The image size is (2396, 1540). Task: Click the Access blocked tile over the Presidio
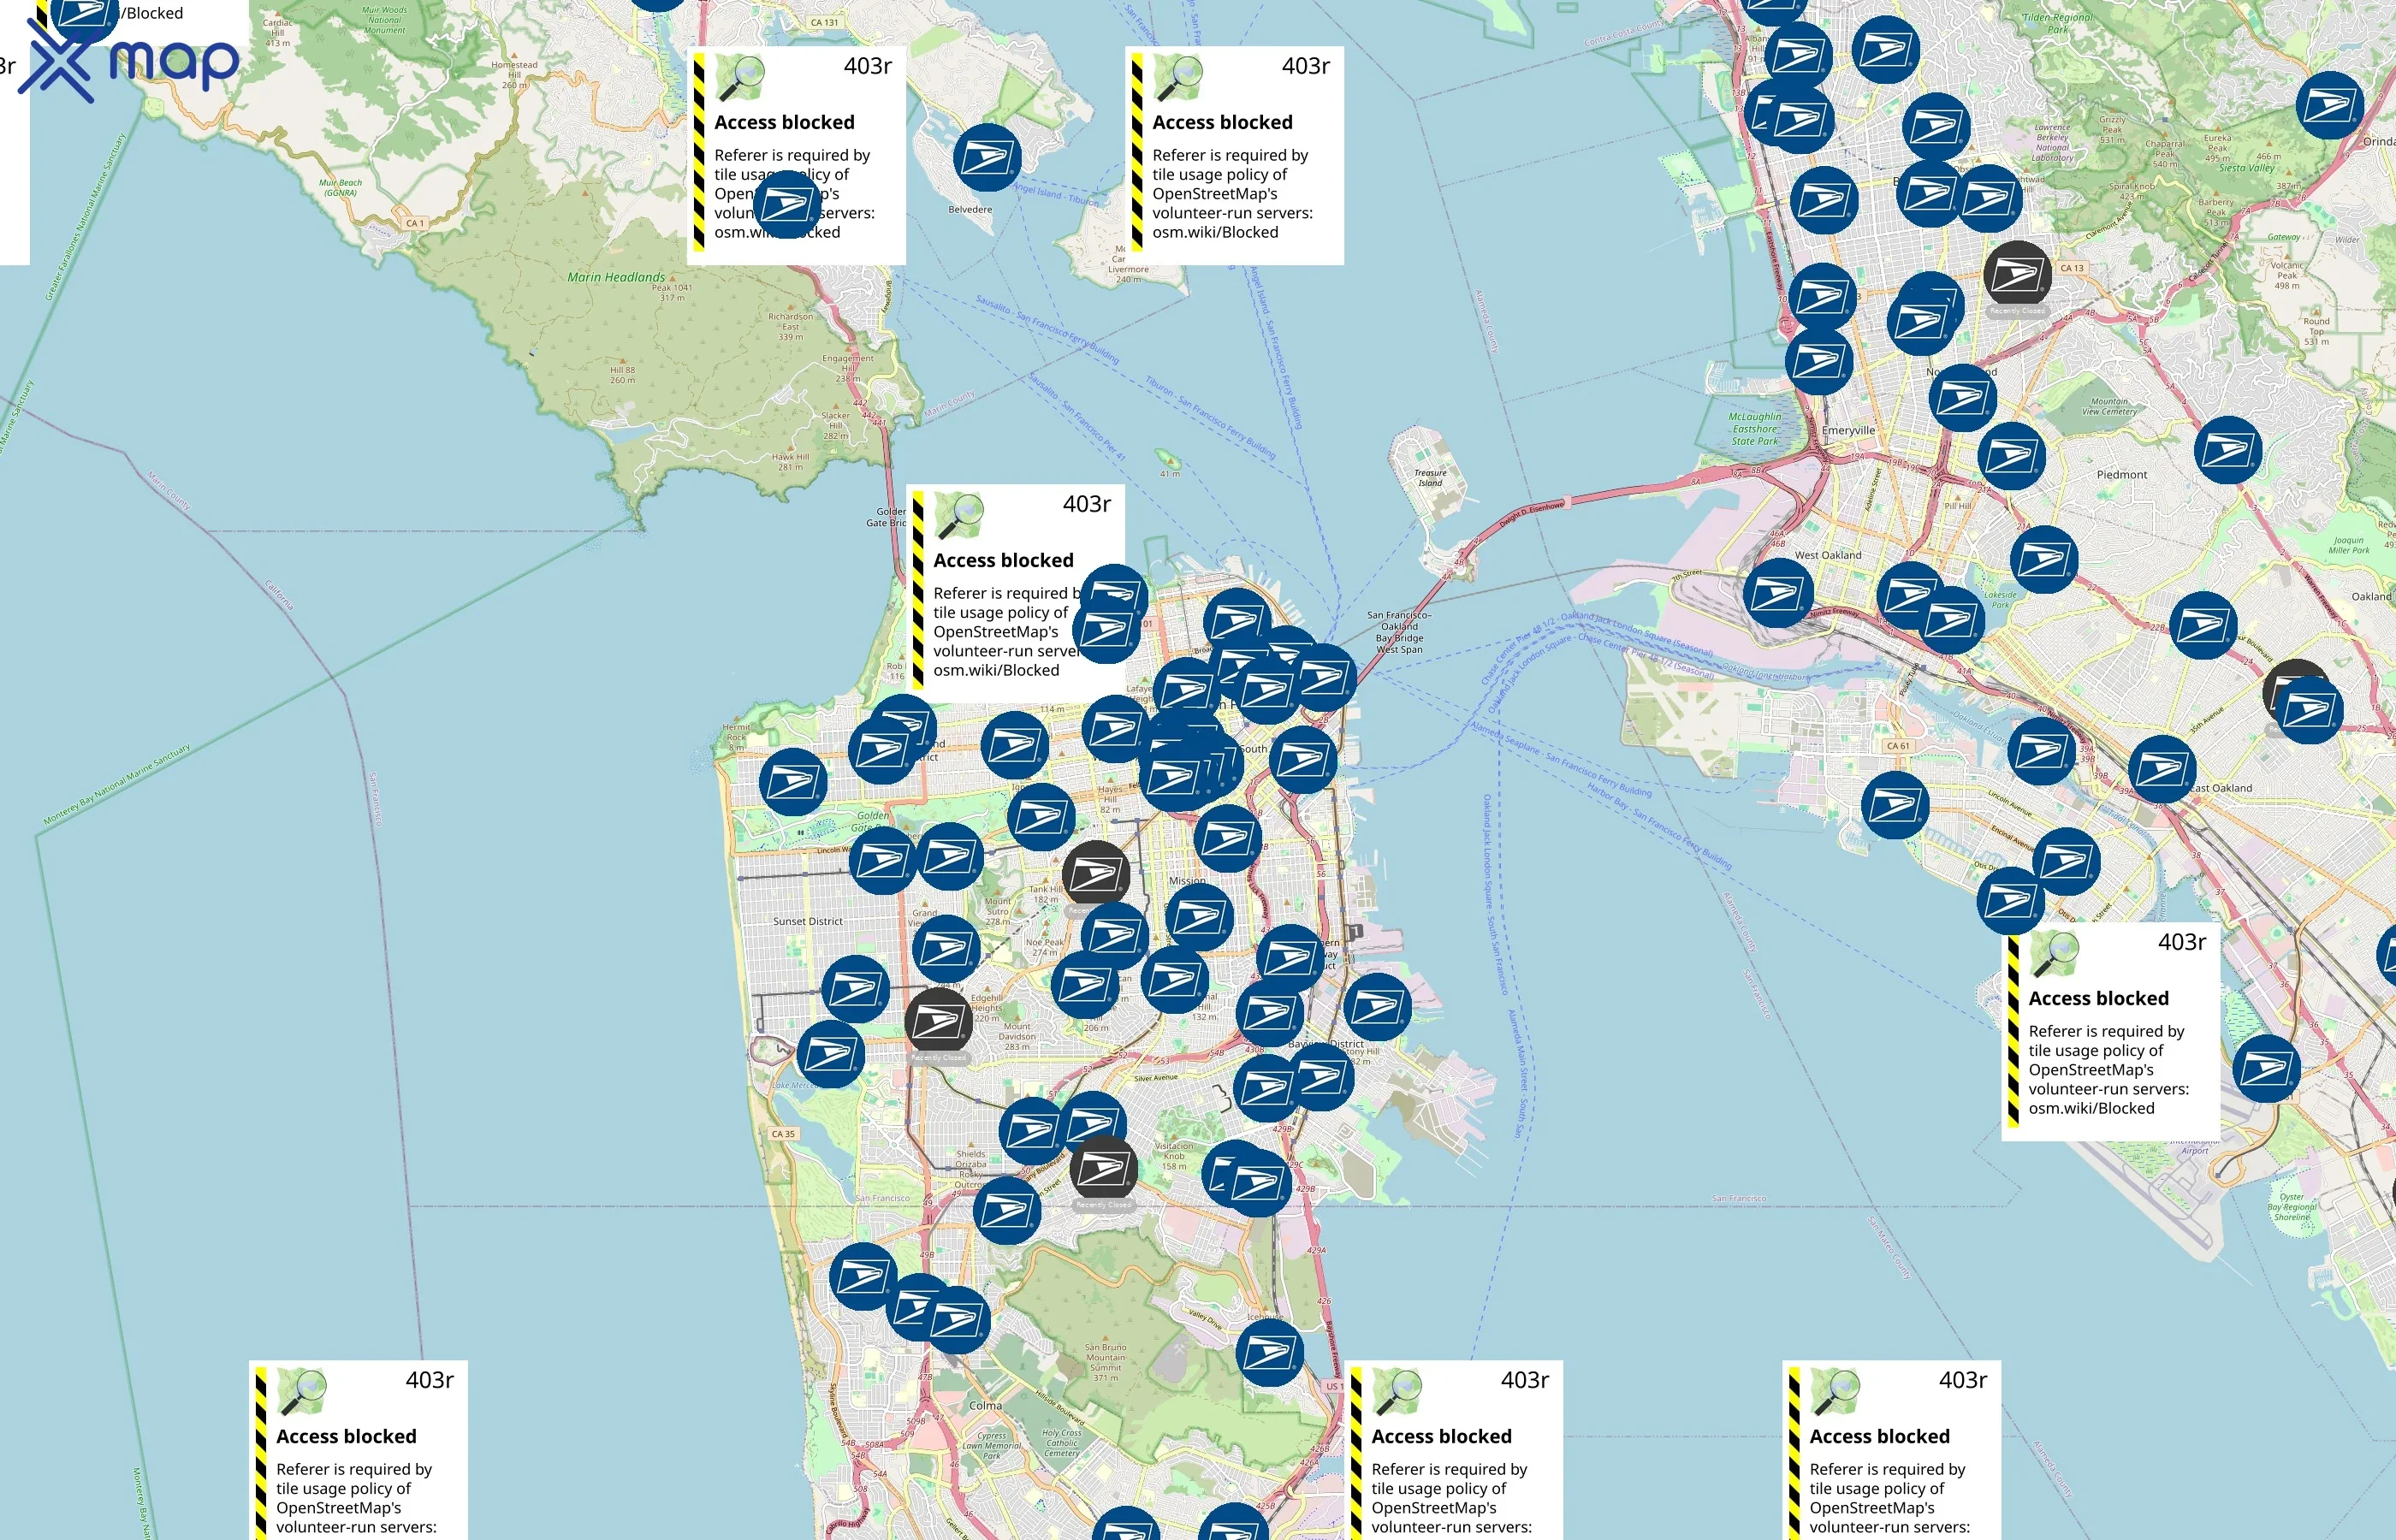coord(1015,593)
